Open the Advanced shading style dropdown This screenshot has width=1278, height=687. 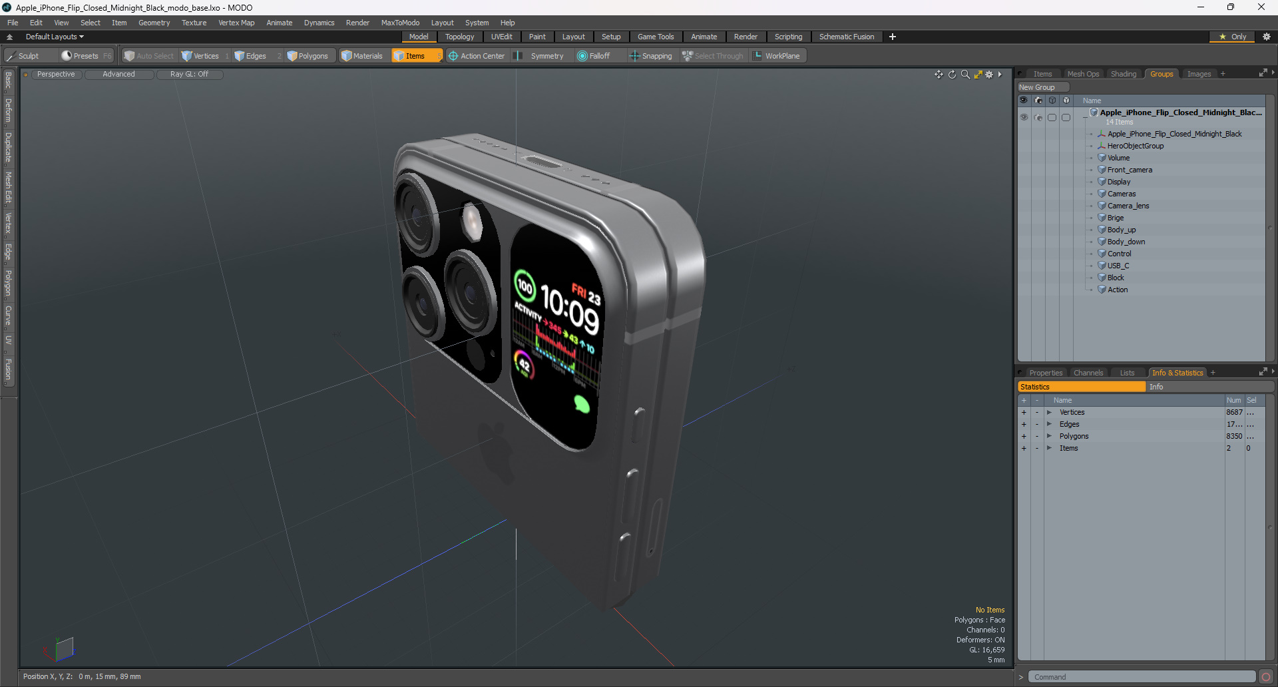pyautogui.click(x=118, y=75)
